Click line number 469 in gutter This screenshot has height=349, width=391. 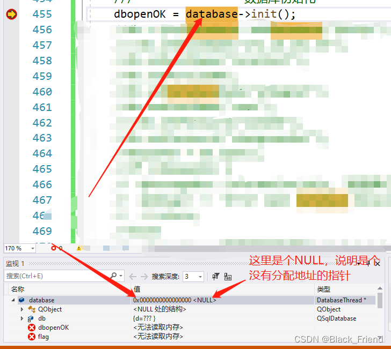[42, 231]
